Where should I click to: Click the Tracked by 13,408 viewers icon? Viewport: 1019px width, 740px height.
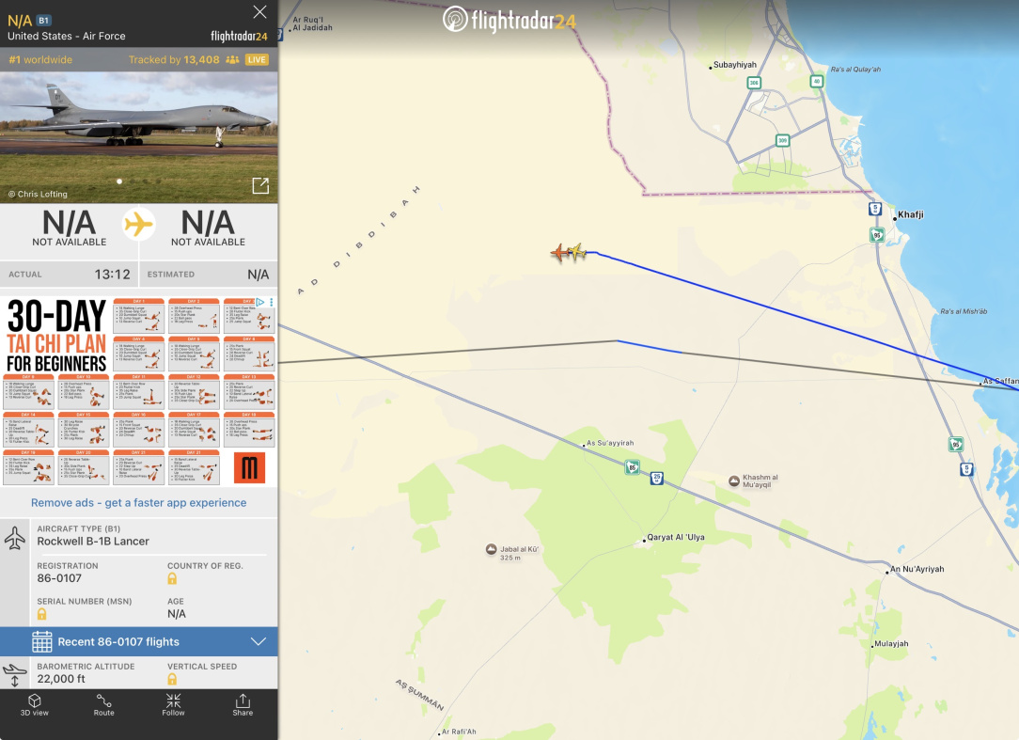point(232,60)
